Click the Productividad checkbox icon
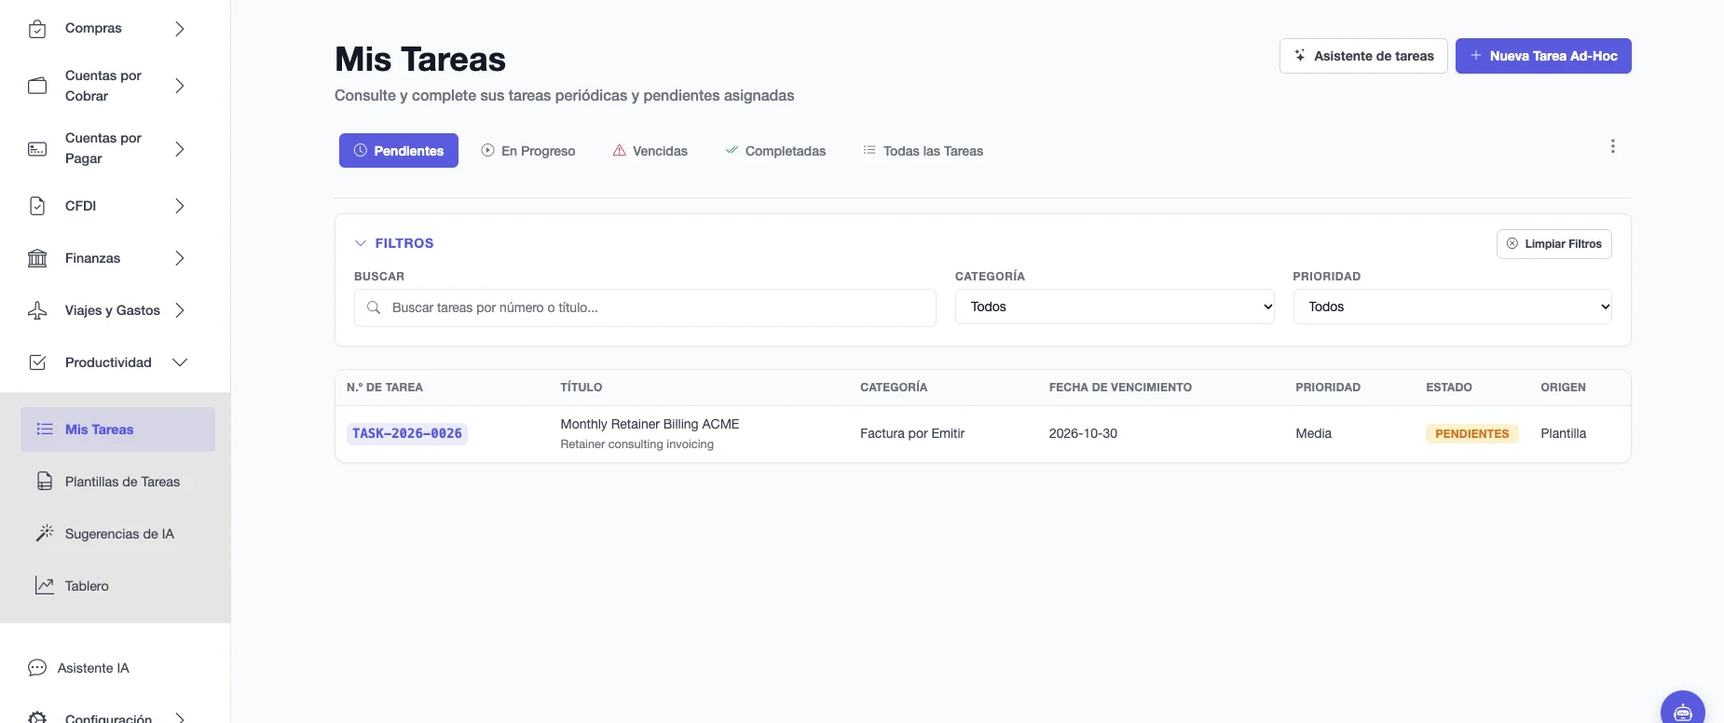Viewport: 1724px width, 723px height. click(x=37, y=362)
